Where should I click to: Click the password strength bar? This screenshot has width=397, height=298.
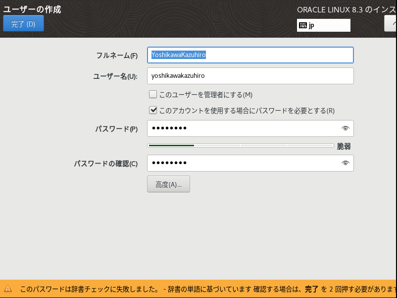pyautogui.click(x=240, y=146)
